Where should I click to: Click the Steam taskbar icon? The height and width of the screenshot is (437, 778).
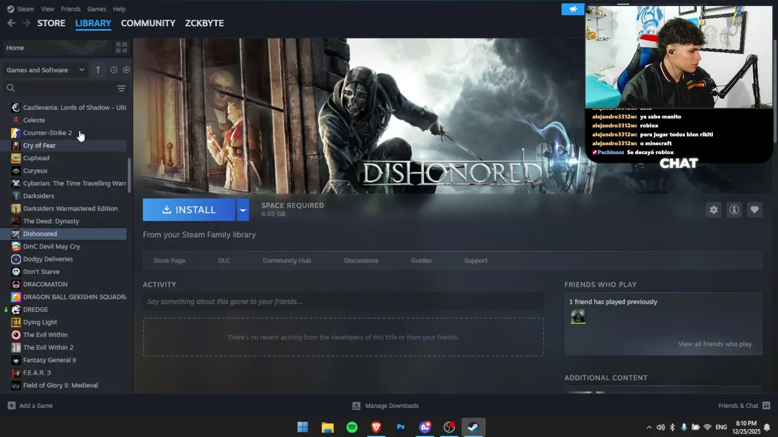coord(473,427)
